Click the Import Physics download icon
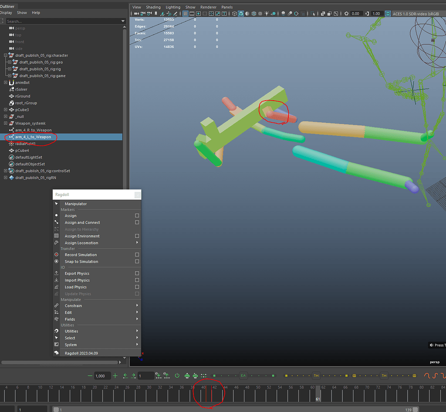The image size is (446, 412). tap(56, 280)
